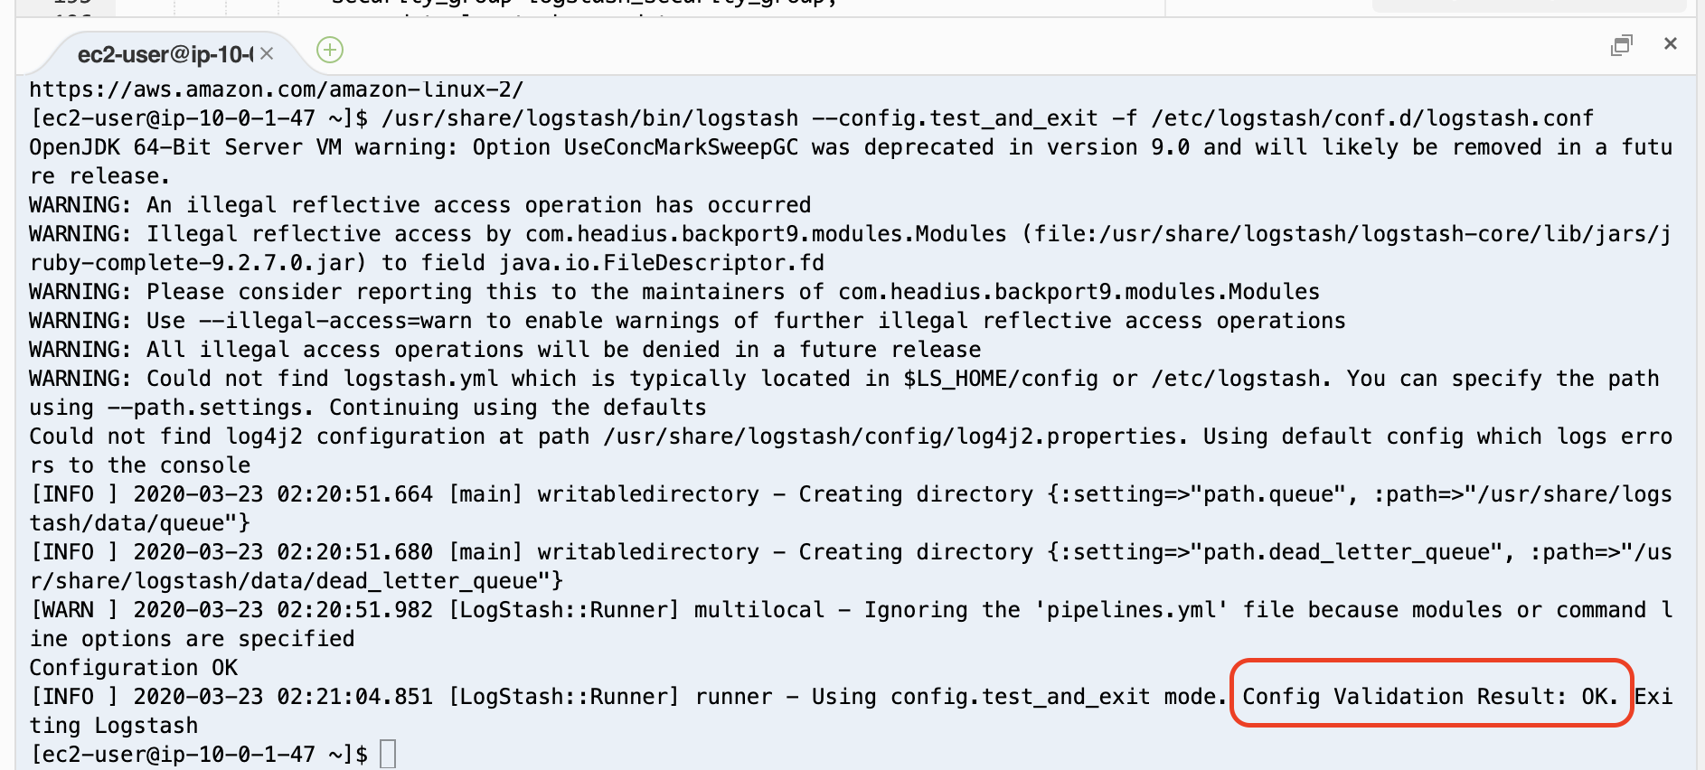Click the 'Please consider reporting this' warning
The width and height of the screenshot is (1705, 770).
[x=674, y=292]
